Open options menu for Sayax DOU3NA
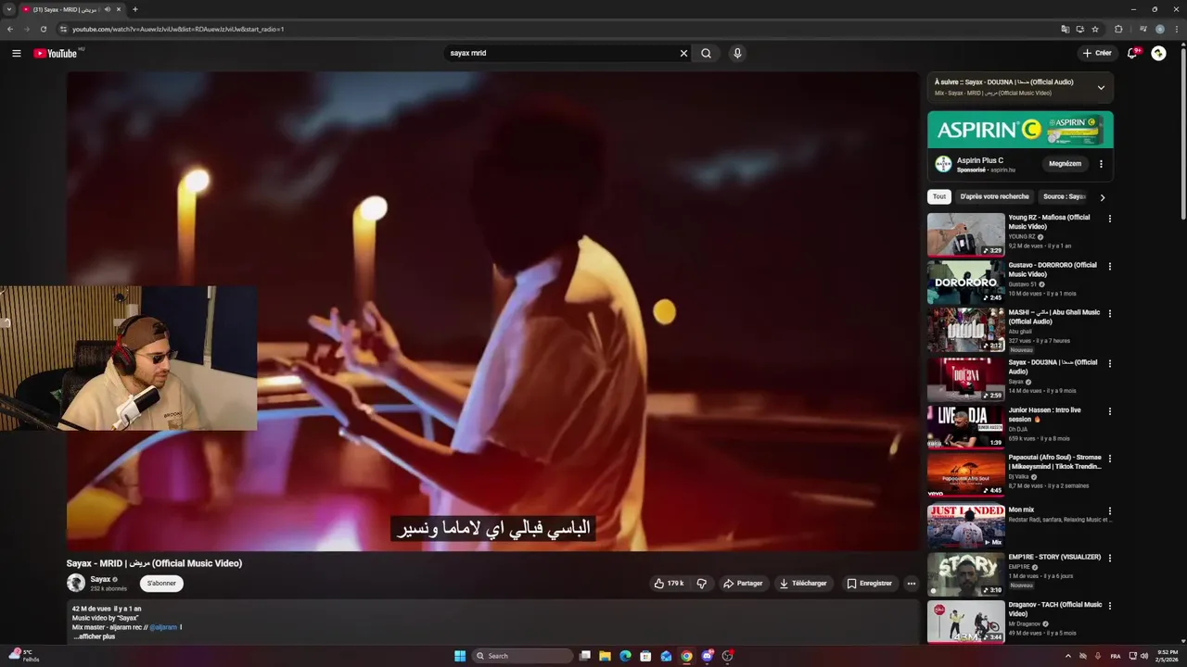 point(1109,364)
